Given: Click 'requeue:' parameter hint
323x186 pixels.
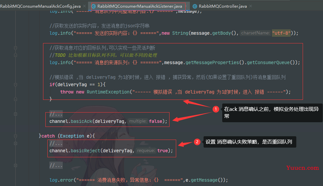Looking at the screenshot, I should pyautogui.click(x=146, y=151).
